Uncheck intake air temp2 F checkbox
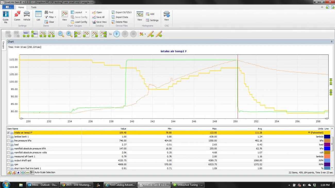 click(x=8, y=133)
